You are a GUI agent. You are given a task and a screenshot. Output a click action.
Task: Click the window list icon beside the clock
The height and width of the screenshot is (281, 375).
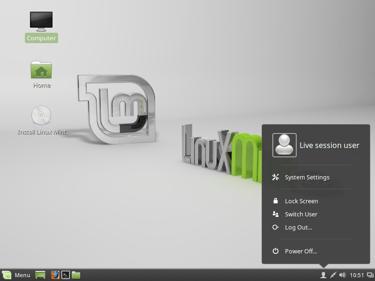[370, 275]
